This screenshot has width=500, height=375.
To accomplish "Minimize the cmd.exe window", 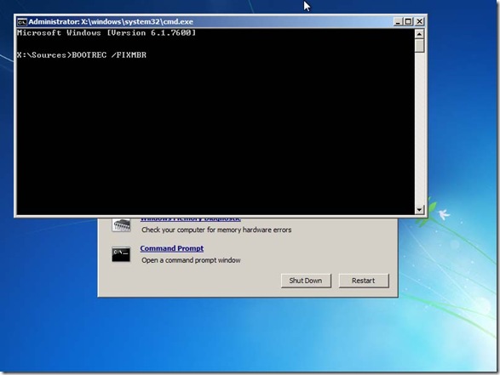I will (398, 21).
